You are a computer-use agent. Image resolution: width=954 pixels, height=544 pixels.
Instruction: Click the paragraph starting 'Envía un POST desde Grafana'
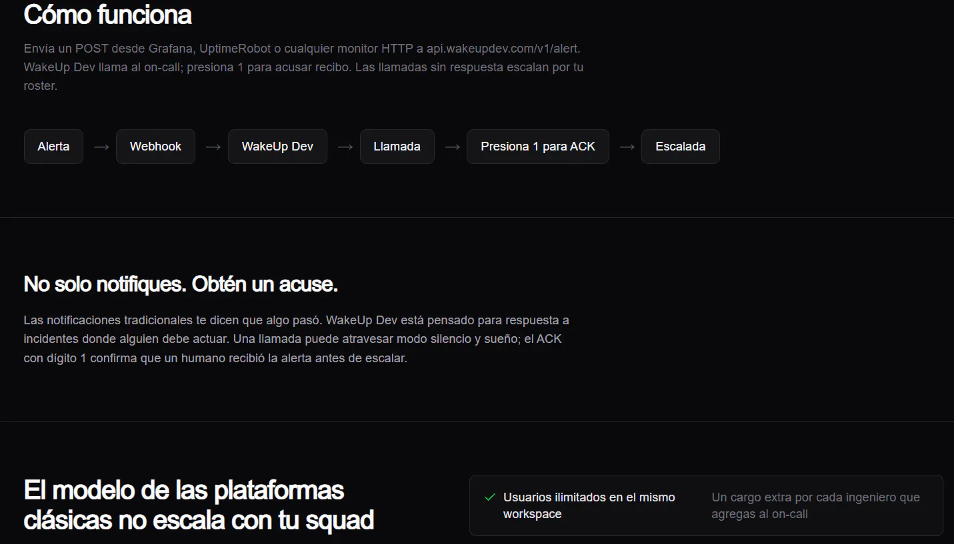tap(304, 67)
